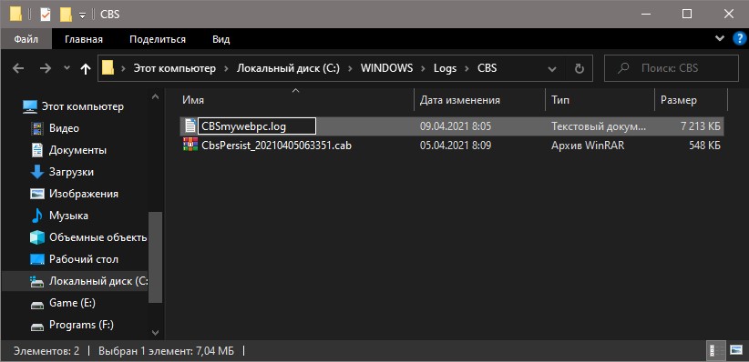
Task: Select the CbsPersist_20210405063351.cab file
Action: (276, 146)
